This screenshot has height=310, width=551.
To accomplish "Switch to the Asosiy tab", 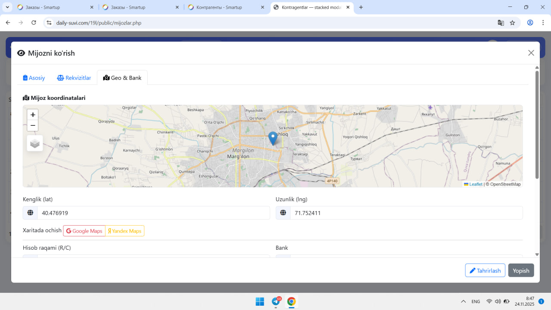I will 34,78.
